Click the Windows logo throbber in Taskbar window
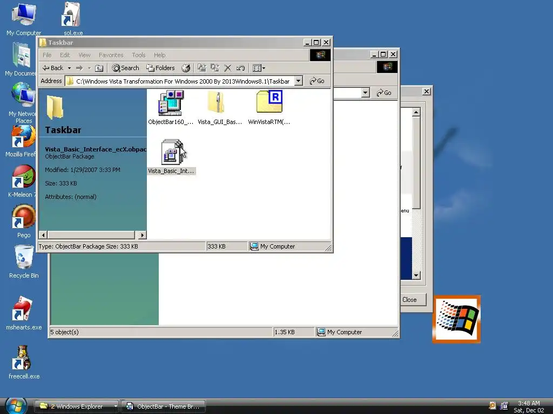553x414 pixels. (x=320, y=55)
